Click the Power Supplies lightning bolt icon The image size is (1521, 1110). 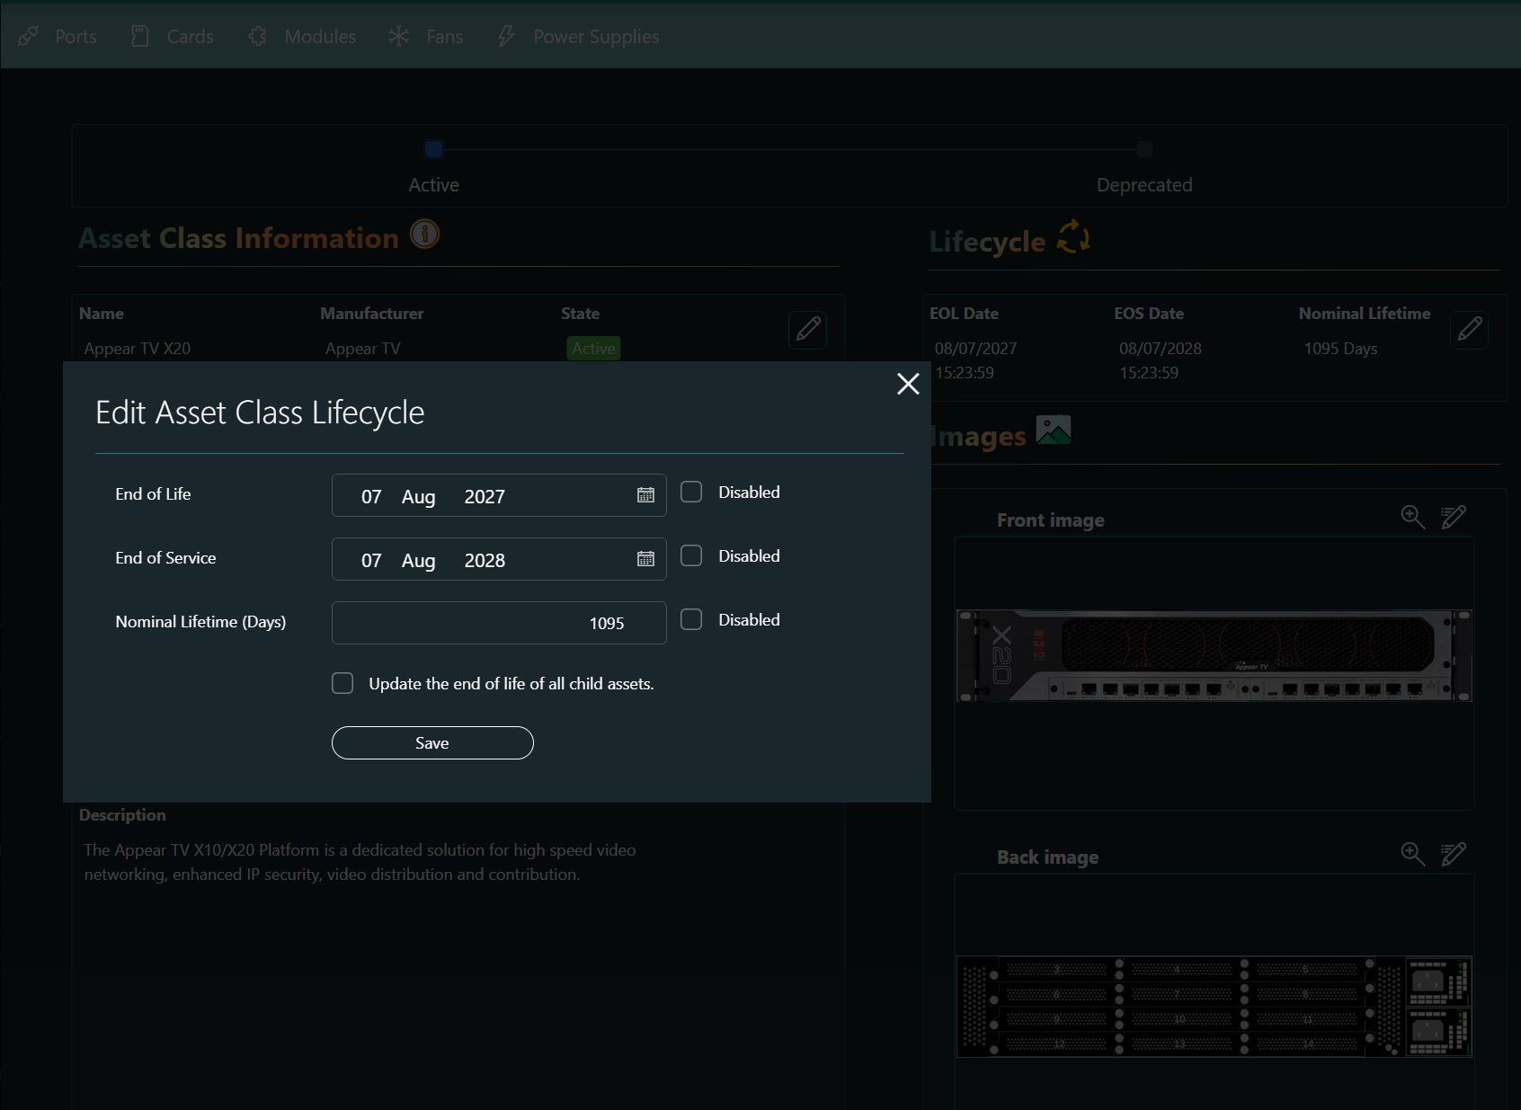(x=505, y=36)
